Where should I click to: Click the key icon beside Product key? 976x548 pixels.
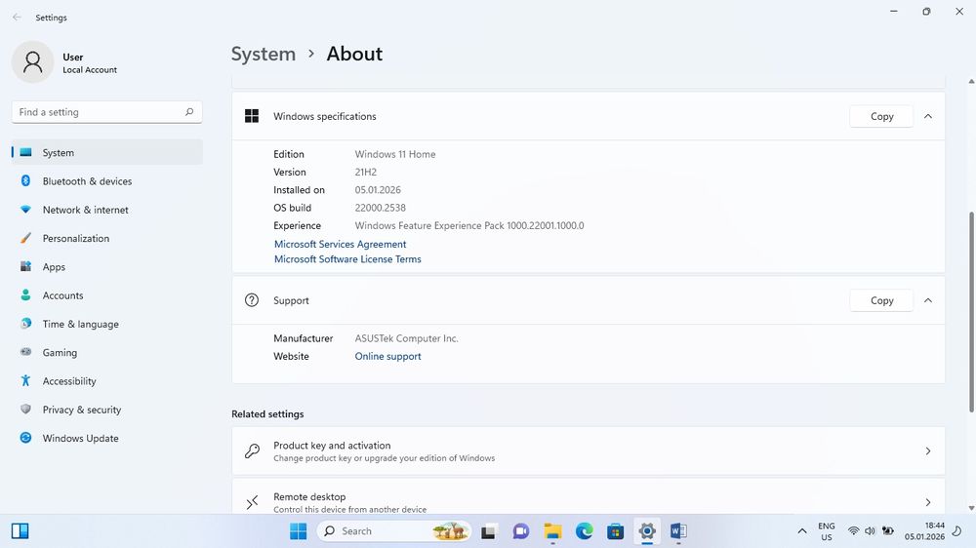pos(252,450)
